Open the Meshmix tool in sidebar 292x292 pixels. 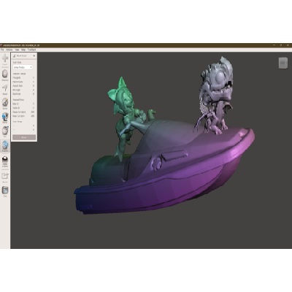(5, 74)
